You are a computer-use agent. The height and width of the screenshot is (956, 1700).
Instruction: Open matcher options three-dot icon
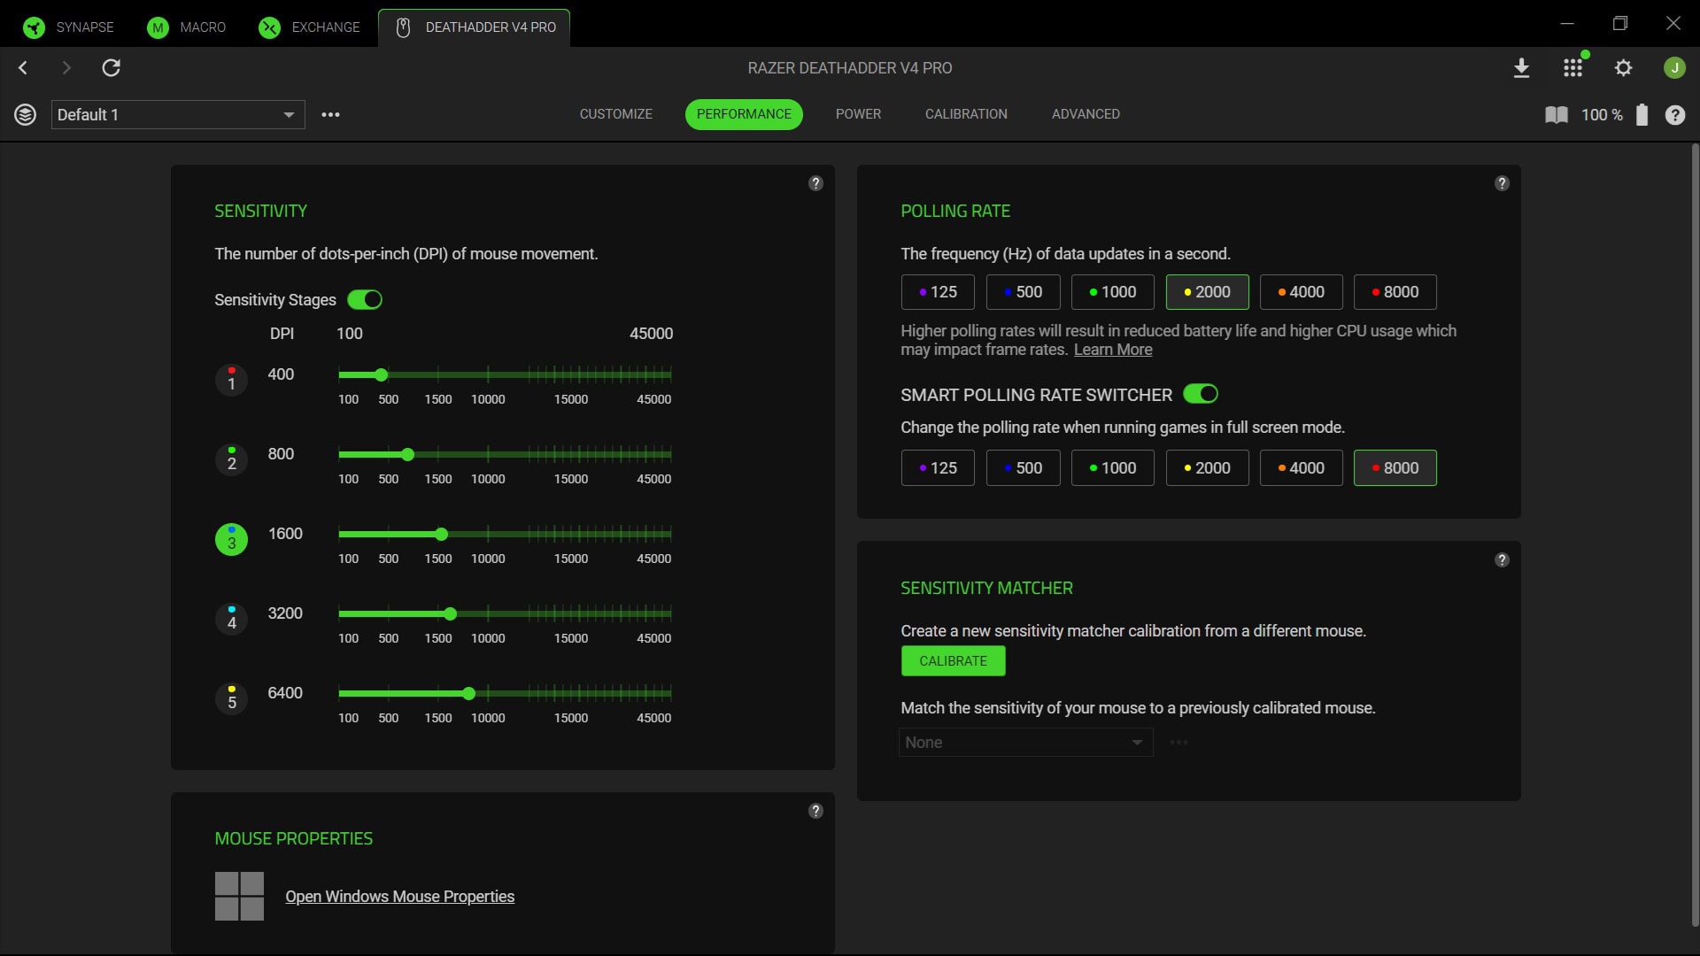pos(1178,743)
